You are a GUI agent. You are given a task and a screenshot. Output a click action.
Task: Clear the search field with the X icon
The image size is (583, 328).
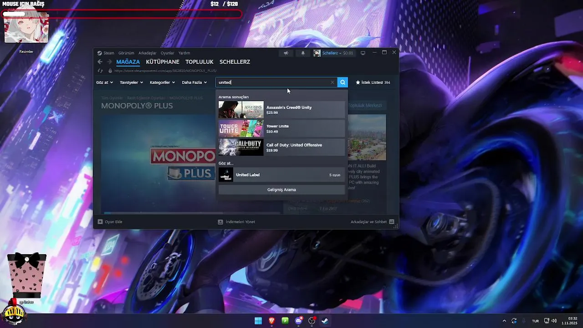point(332,82)
